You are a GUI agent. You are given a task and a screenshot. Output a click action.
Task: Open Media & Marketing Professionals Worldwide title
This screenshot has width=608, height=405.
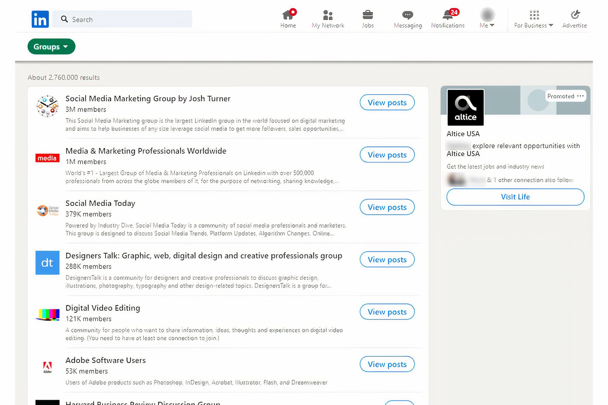[x=146, y=151]
